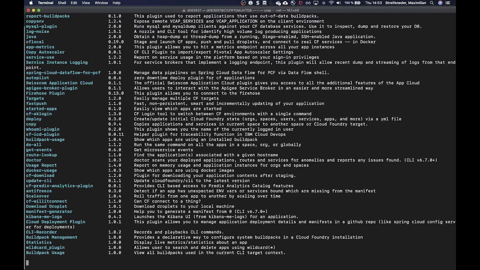This screenshot has width=480, height=270.
Task: Open Spotlight search magnifier icon
Action: [x=432, y=3]
